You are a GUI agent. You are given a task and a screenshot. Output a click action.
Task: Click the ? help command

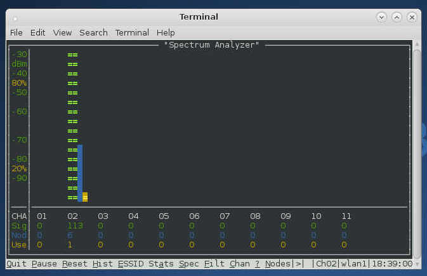[258, 264]
